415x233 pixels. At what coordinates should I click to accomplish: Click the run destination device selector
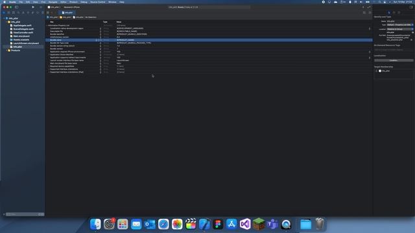72,7
